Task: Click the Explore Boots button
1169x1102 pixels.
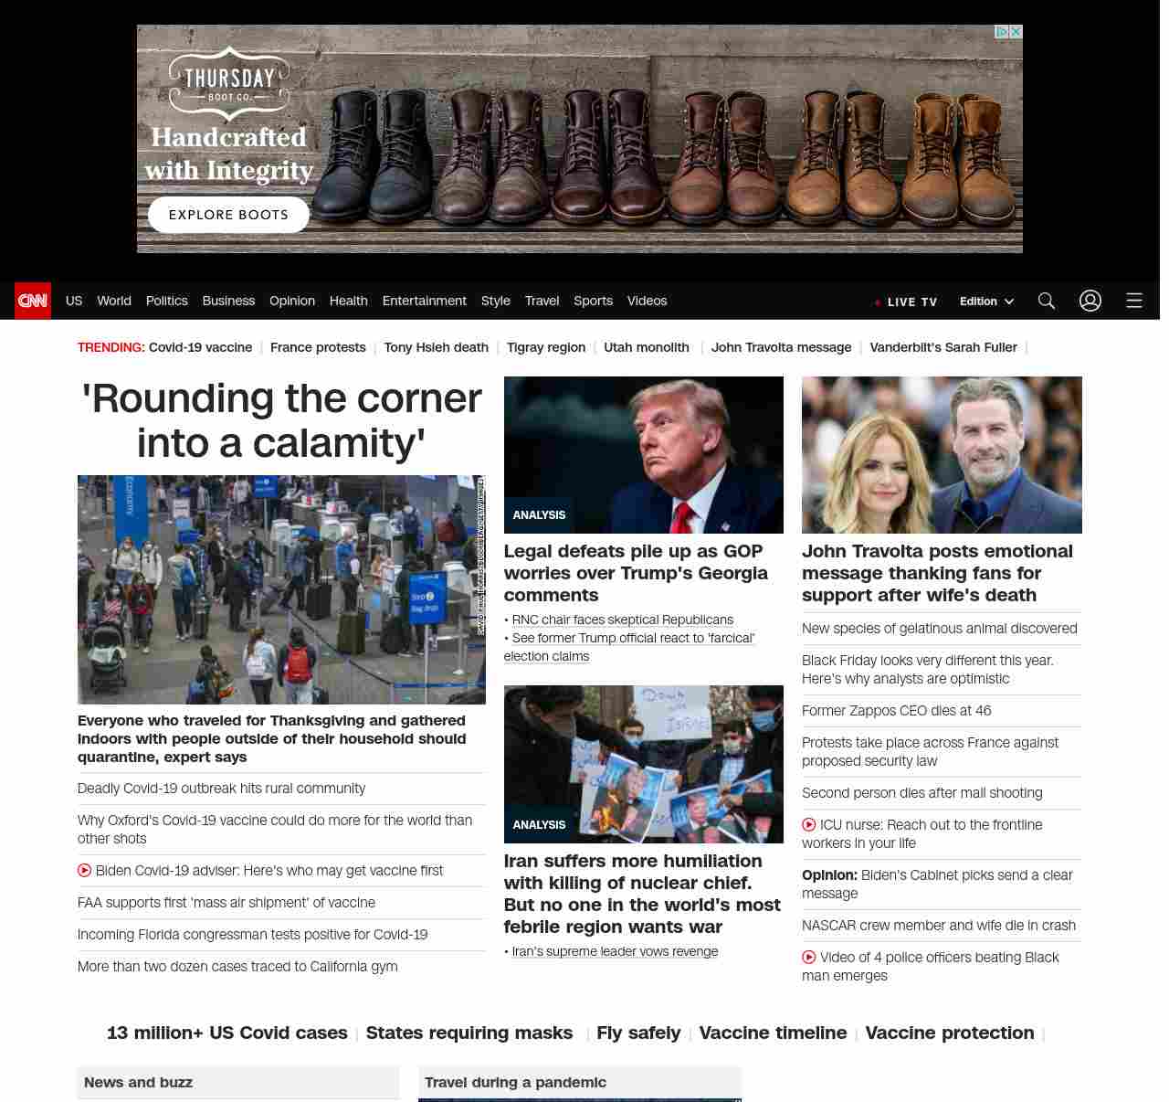Action: click(228, 215)
